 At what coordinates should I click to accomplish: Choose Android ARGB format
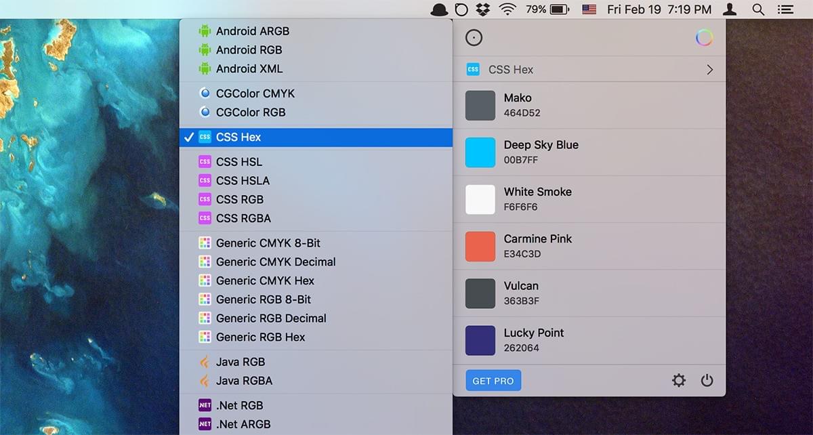point(316,31)
